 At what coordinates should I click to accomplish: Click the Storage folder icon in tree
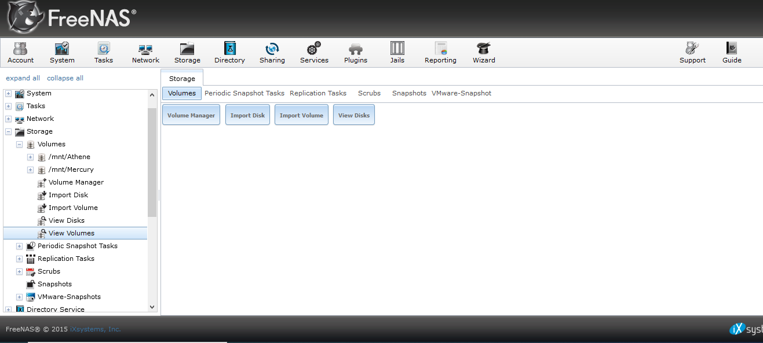click(20, 132)
